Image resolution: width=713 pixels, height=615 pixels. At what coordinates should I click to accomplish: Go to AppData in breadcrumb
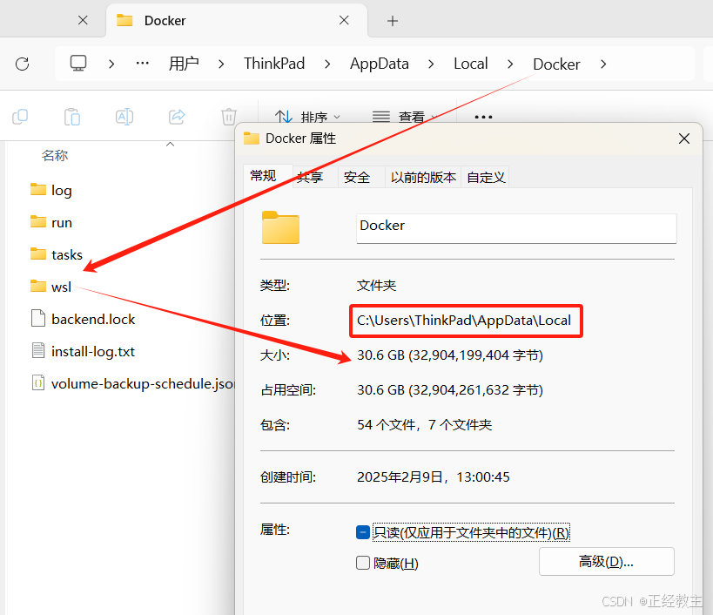380,64
